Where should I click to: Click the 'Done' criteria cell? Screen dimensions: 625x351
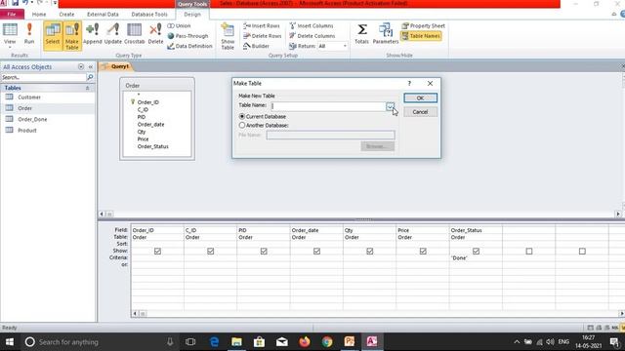(x=476, y=257)
